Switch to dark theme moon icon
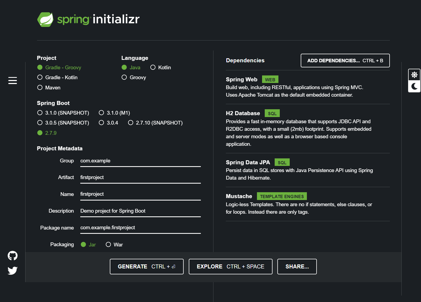Viewport: 421px width, 302px height. point(414,86)
